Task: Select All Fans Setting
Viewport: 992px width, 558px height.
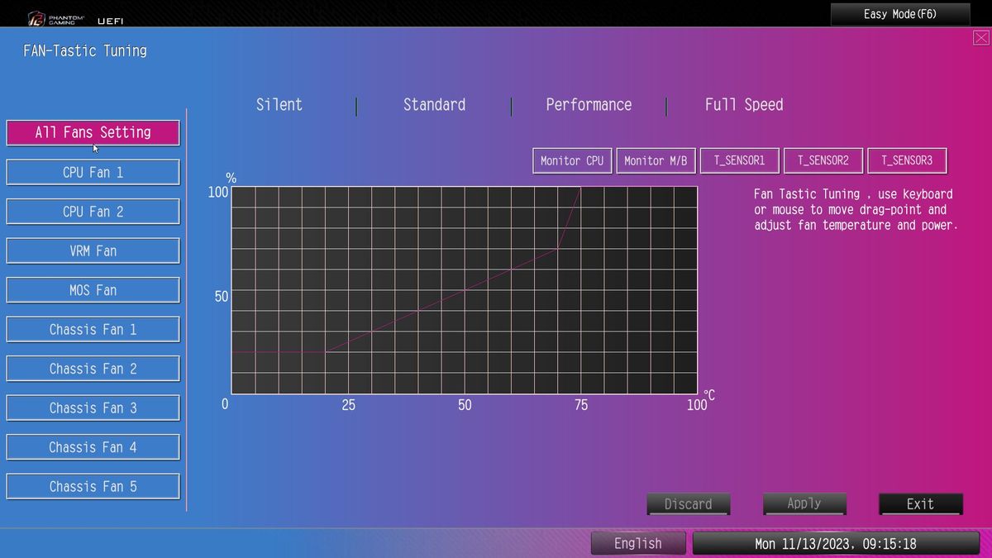Action: [93, 132]
